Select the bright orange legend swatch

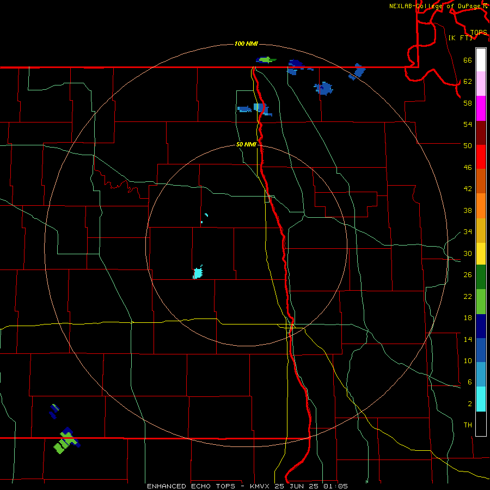click(481, 206)
